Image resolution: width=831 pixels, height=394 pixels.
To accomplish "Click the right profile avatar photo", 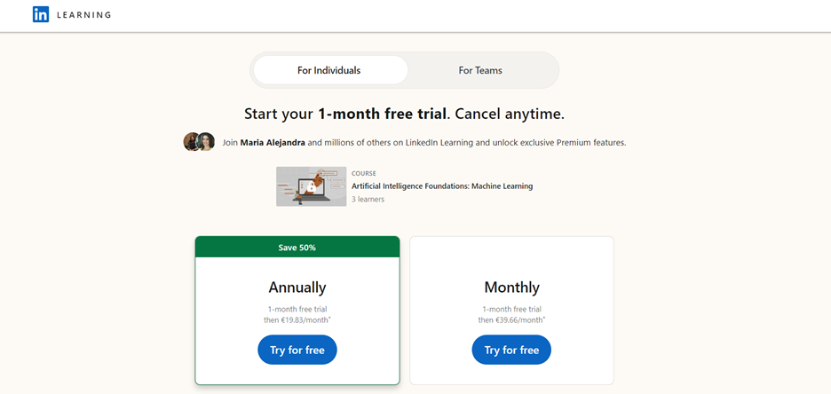I will coord(205,142).
